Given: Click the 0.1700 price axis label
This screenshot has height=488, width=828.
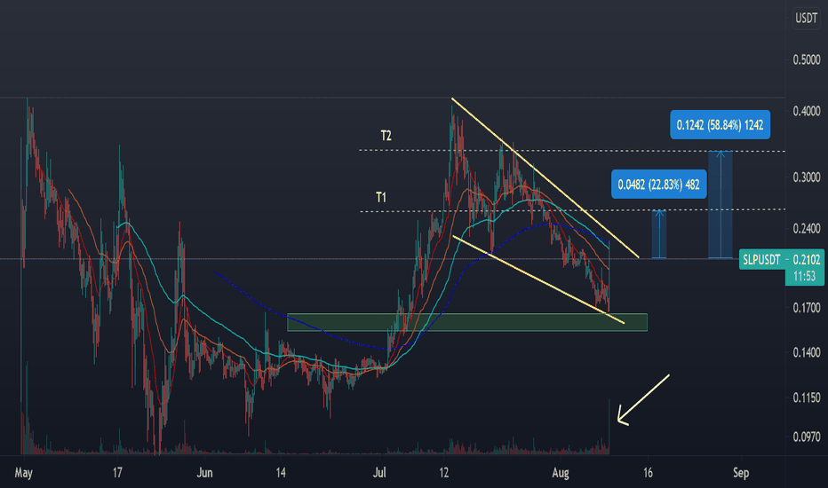Looking at the screenshot, I should click(807, 307).
